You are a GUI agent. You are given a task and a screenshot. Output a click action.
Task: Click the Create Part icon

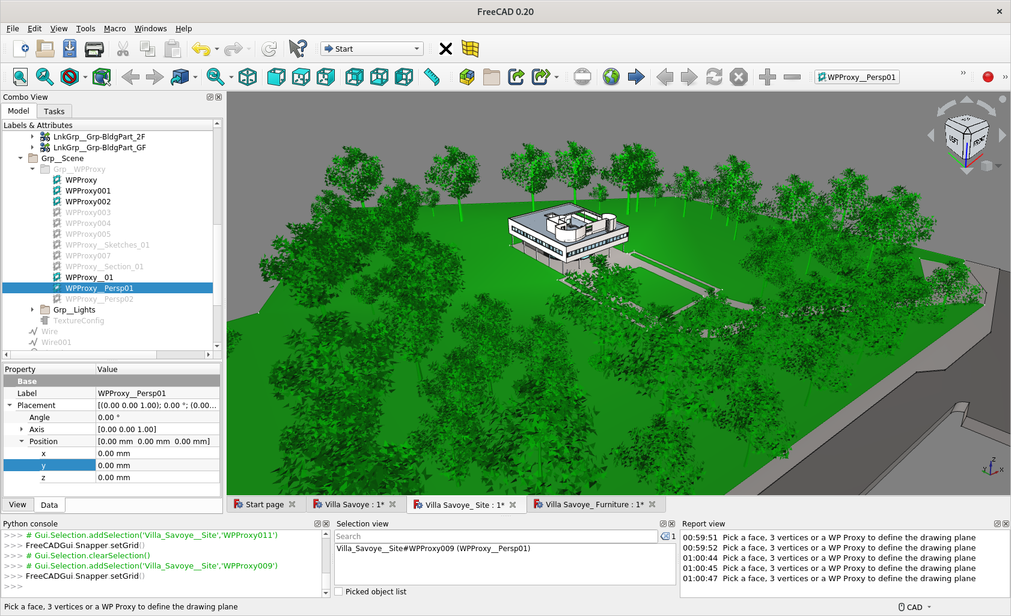pyautogui.click(x=467, y=77)
